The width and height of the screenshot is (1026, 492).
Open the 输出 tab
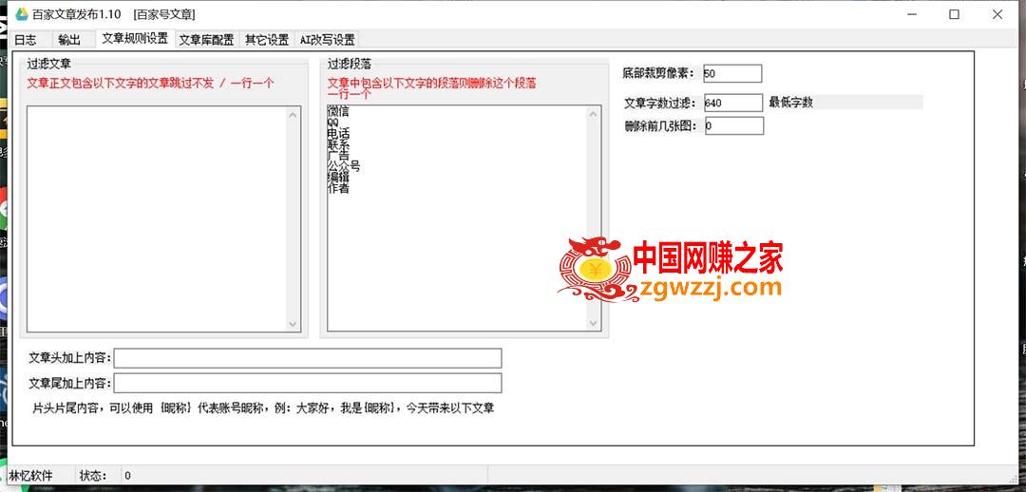click(x=69, y=39)
